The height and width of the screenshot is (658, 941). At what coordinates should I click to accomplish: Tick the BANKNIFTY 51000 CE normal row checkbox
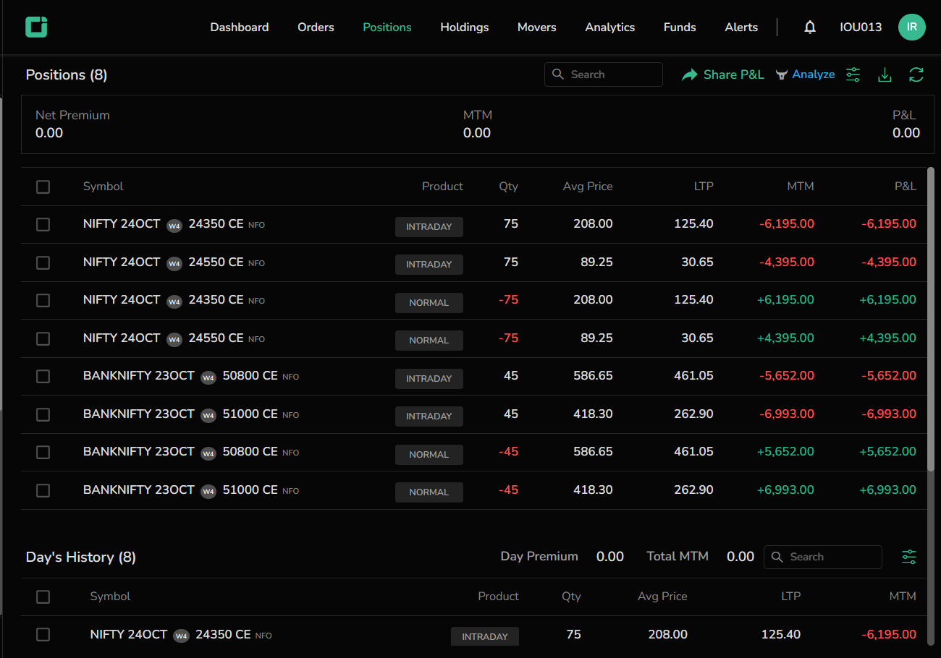click(43, 490)
